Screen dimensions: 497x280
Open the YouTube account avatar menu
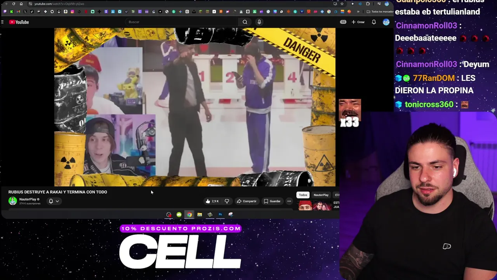coord(386,22)
